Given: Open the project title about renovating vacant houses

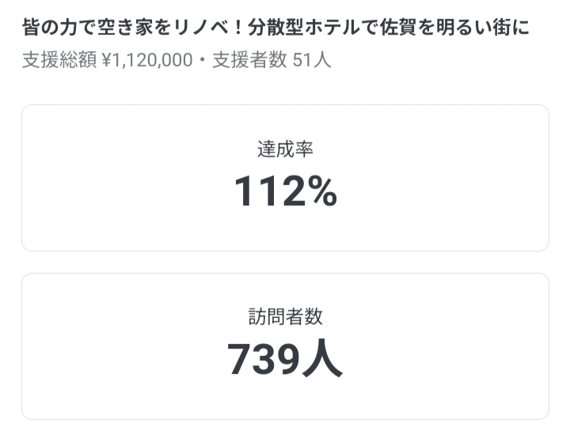Looking at the screenshot, I should (x=275, y=28).
